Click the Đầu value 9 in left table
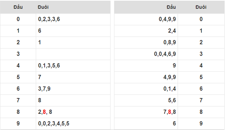Image resolution: width=225 pixels, height=130 pixels. coord(18,124)
